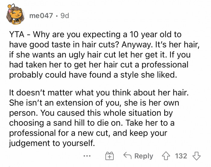Click the 9d comment timestamp

coord(65,16)
